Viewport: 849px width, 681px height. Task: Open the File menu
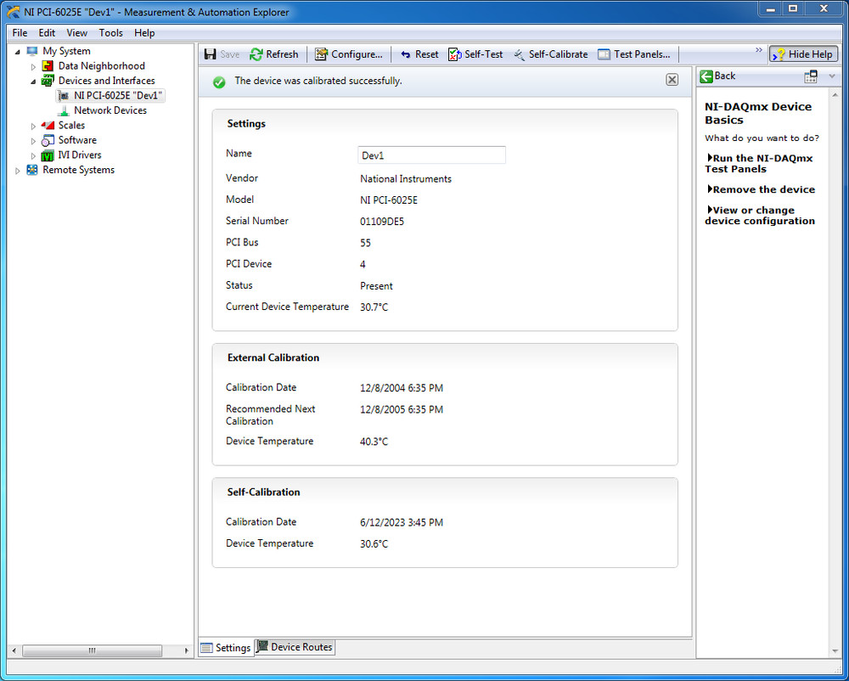[x=20, y=33]
